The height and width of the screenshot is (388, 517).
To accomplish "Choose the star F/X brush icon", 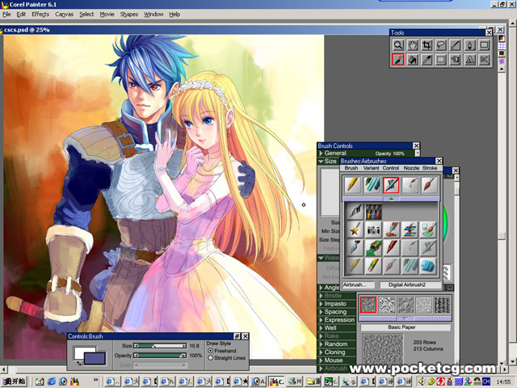I will tap(355, 230).
